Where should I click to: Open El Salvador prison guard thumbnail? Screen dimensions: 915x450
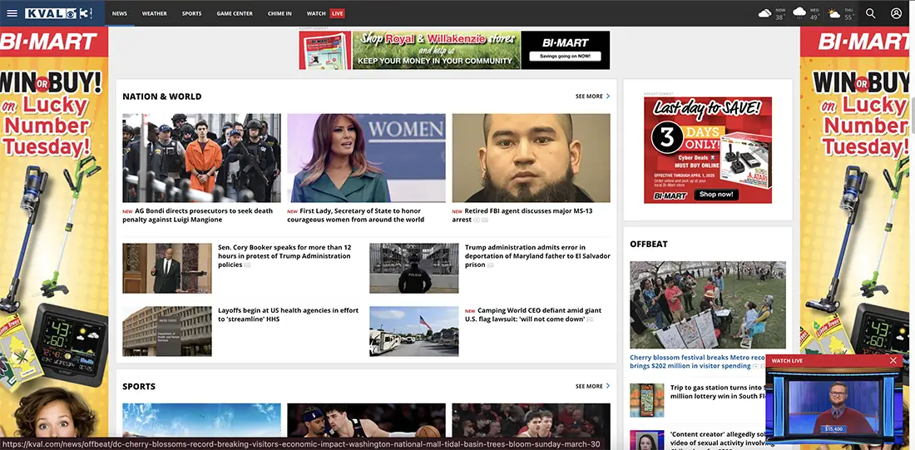413,268
